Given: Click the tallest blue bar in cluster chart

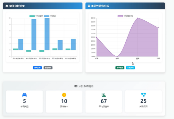Looking at the screenshot, I should pyautogui.click(x=47, y=34).
